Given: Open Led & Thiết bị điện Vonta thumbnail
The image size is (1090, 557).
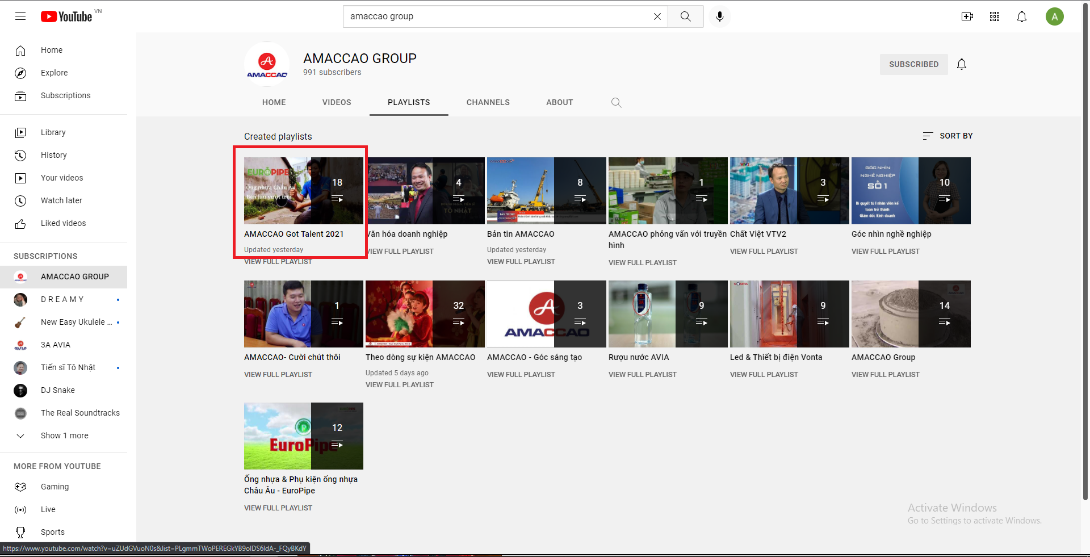Looking at the screenshot, I should [x=790, y=314].
